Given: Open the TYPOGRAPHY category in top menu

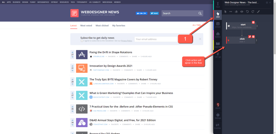Looking at the screenshot, I should coord(82,2).
